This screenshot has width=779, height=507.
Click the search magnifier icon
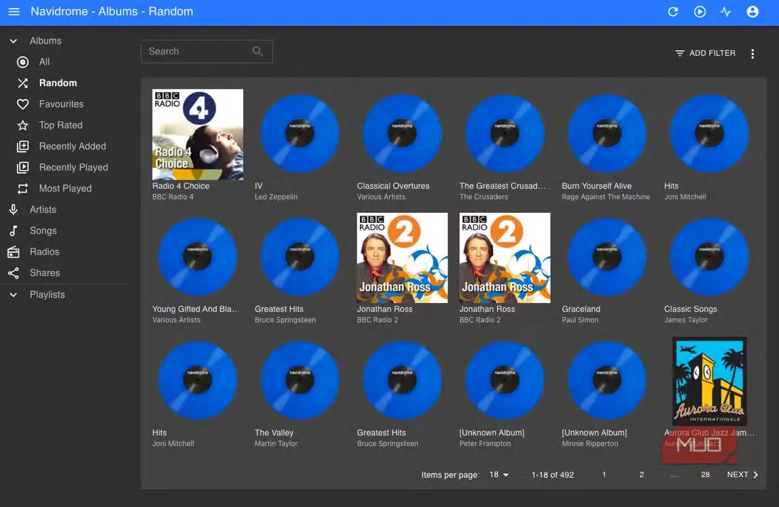[257, 51]
